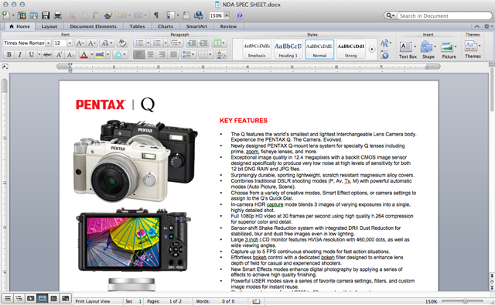Open the Change Case Aa dropdown

point(107,43)
